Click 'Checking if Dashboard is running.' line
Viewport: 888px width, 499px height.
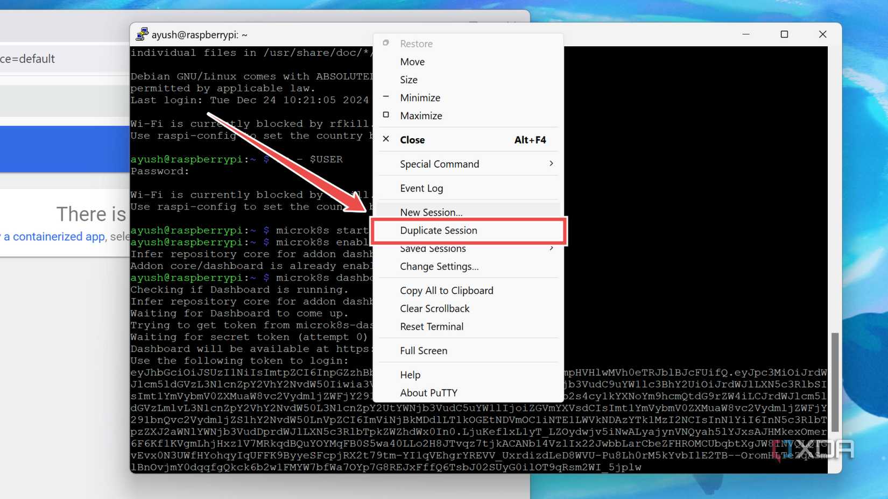(239, 290)
